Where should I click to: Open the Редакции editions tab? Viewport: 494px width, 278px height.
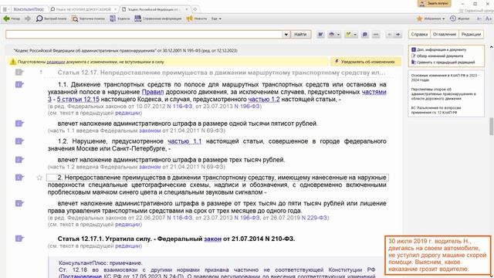(x=471, y=34)
